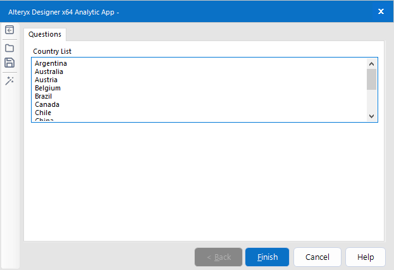Screen dimensions: 394x270
Task: Close the Analytic App window
Action: pos(381,11)
